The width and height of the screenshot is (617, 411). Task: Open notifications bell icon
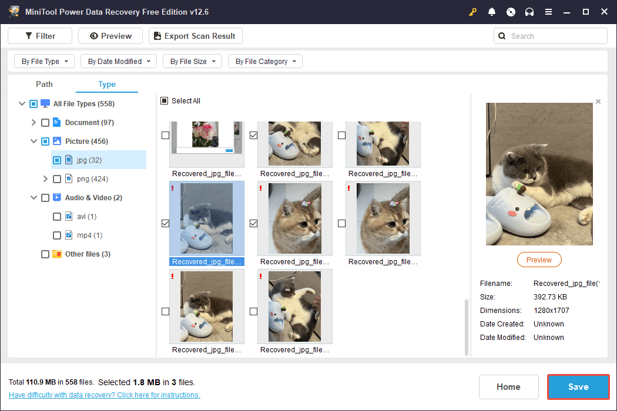(x=492, y=12)
